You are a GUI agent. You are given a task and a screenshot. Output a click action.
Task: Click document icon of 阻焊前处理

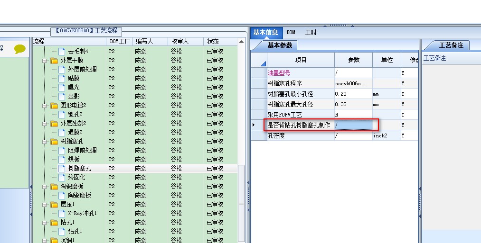tap(62, 151)
